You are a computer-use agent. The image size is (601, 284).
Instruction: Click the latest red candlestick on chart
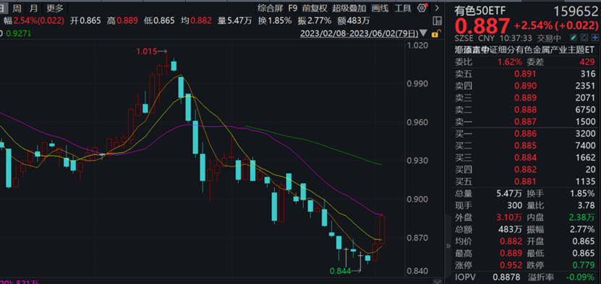pyautogui.click(x=382, y=230)
